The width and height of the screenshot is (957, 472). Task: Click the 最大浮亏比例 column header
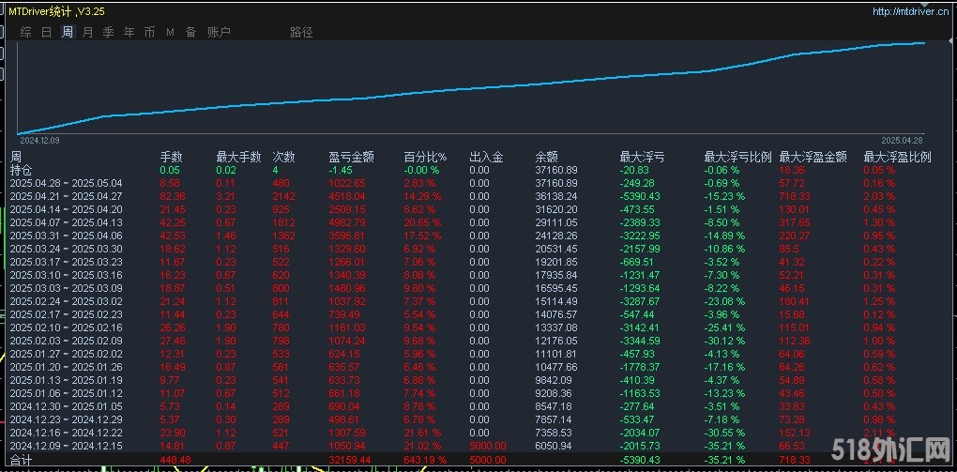[x=737, y=157]
